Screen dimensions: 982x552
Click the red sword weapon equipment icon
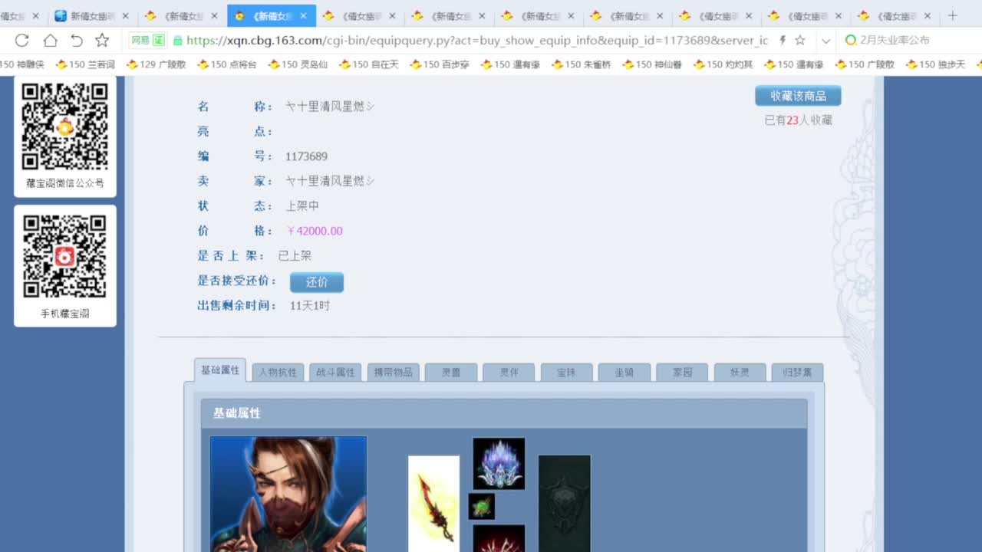tap(433, 504)
